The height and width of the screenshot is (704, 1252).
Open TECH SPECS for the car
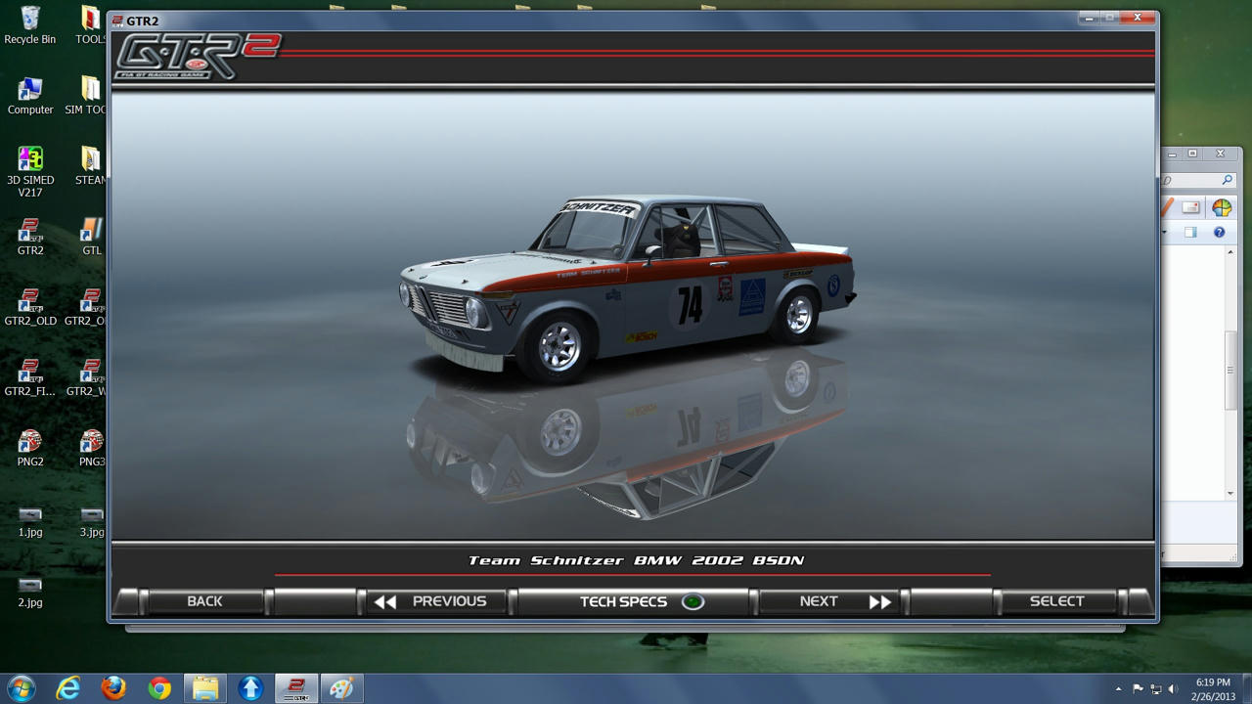click(634, 601)
